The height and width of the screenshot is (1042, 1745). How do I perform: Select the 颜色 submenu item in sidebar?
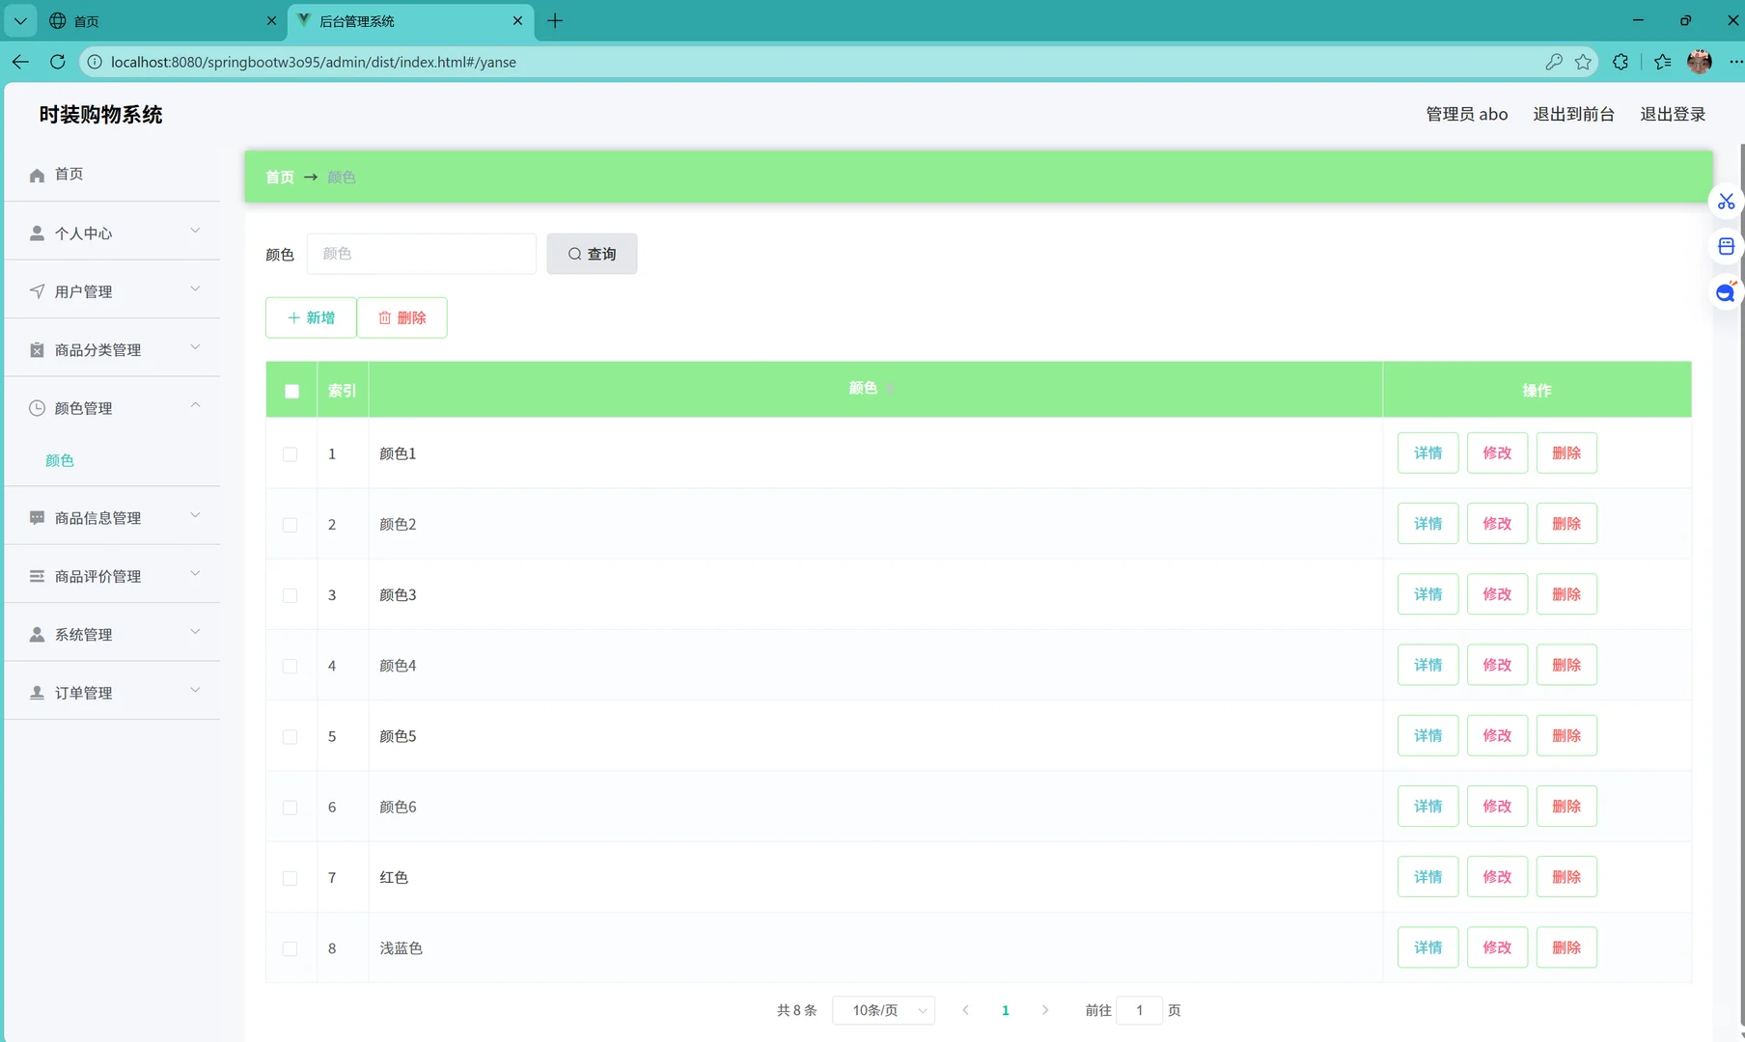coord(60,460)
